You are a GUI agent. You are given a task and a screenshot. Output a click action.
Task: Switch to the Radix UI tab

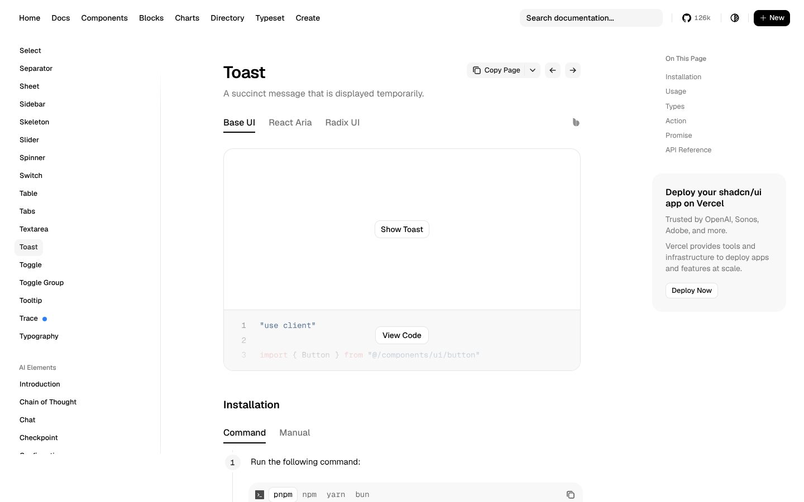342,123
